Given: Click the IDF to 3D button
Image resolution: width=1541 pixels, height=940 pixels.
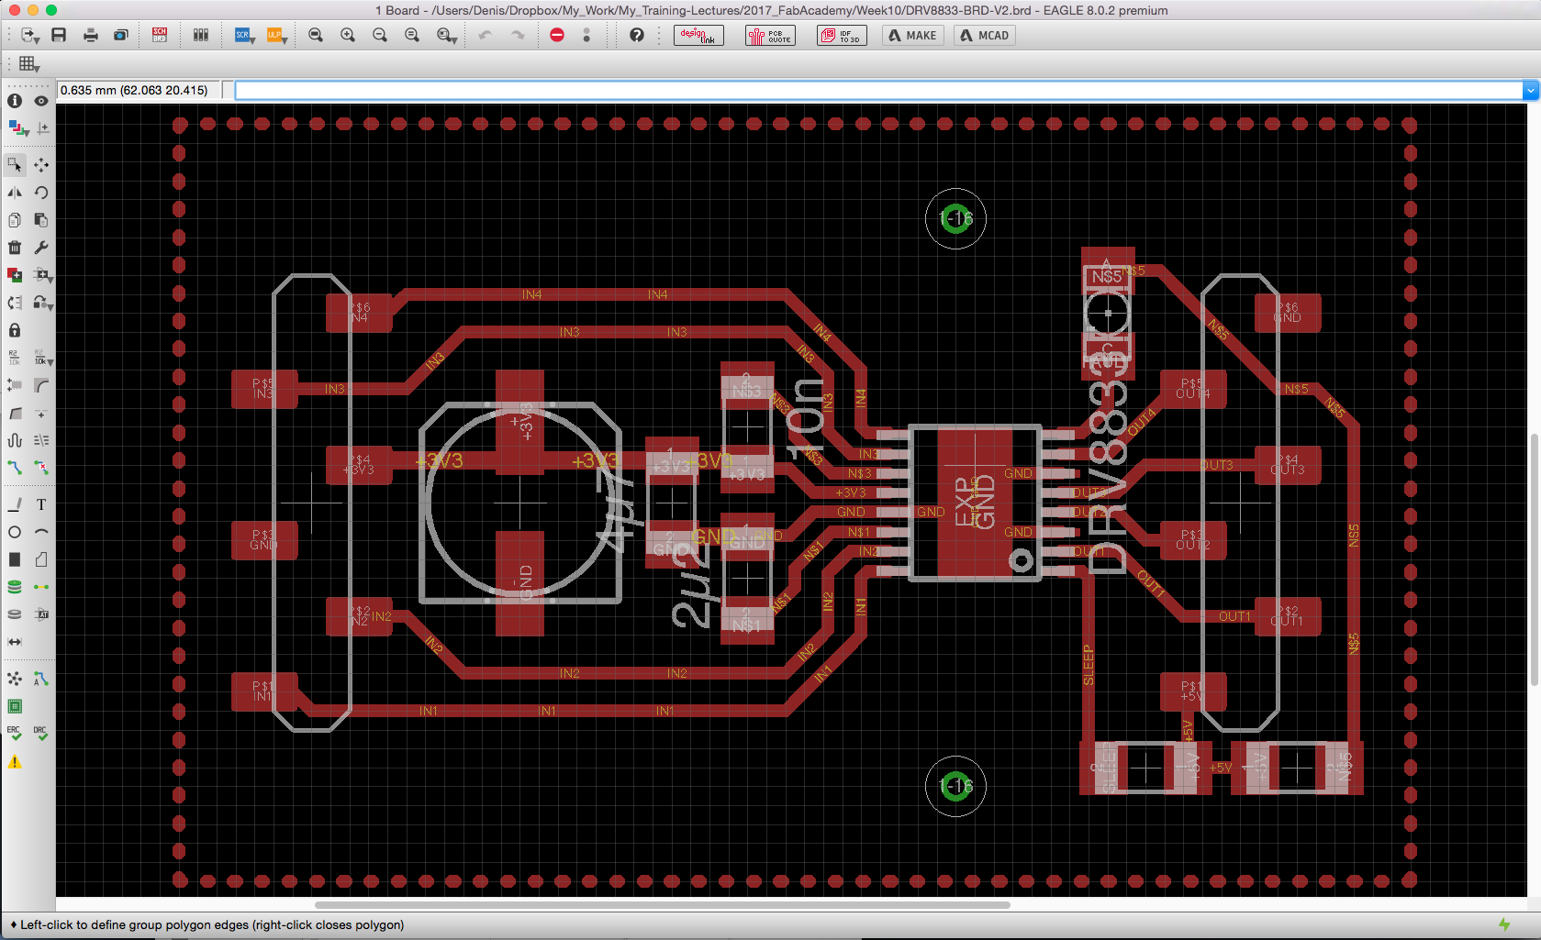Looking at the screenshot, I should [842, 35].
